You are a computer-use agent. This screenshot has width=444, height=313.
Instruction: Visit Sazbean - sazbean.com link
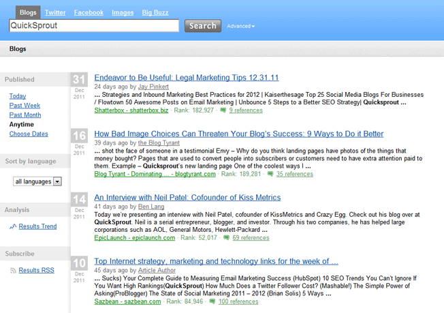point(128,301)
